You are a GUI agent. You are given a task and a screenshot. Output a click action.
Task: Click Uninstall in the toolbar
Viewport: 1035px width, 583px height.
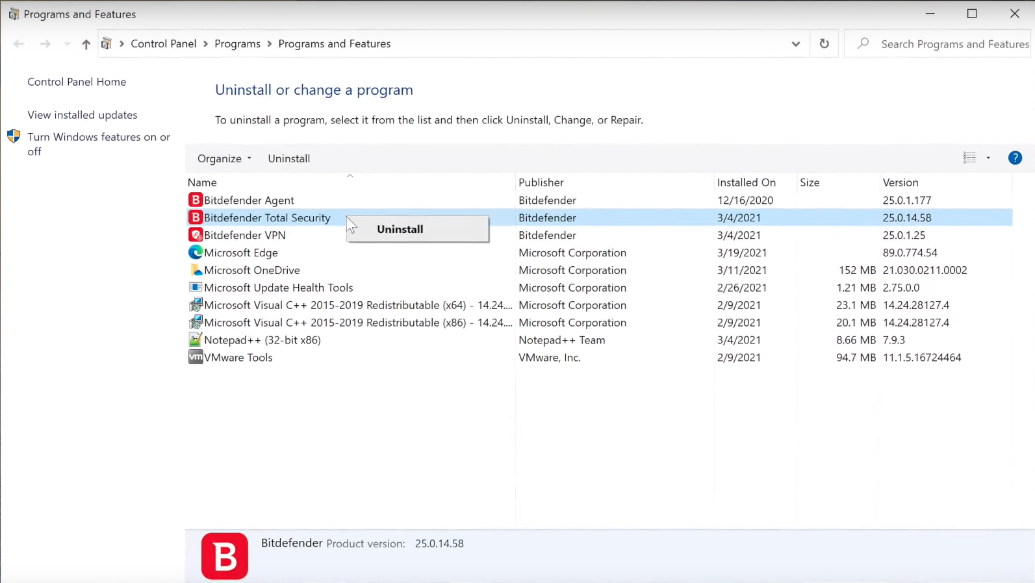point(288,158)
